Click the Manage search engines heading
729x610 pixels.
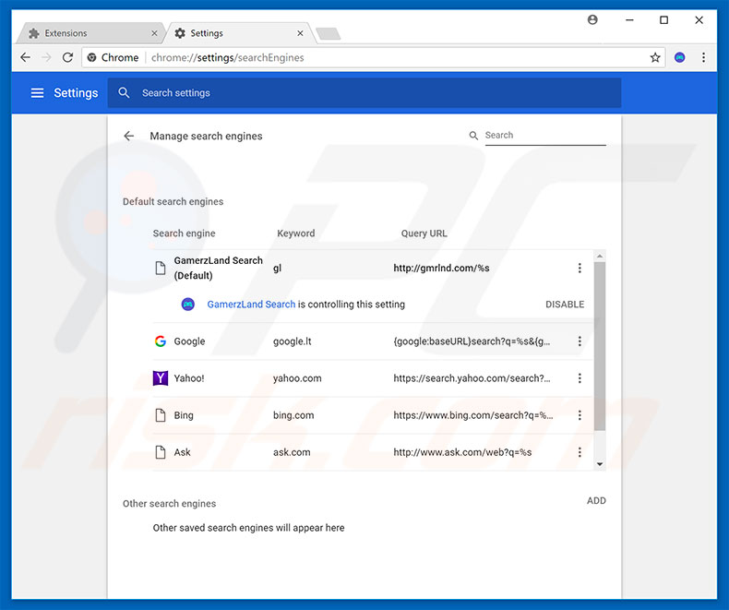click(206, 136)
